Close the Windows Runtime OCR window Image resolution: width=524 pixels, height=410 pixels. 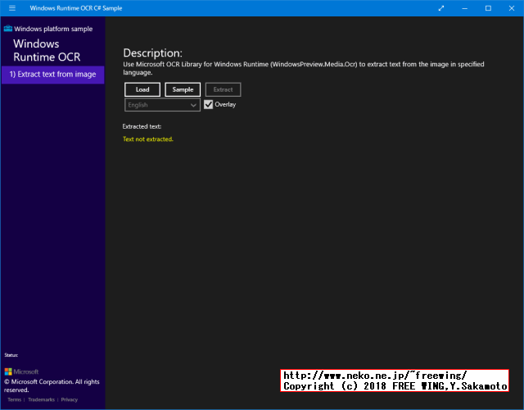coord(512,8)
